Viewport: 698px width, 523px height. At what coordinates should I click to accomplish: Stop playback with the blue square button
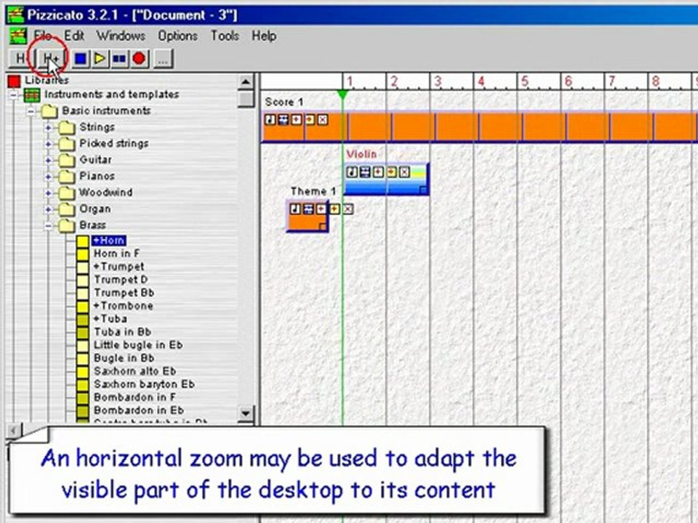(x=81, y=59)
